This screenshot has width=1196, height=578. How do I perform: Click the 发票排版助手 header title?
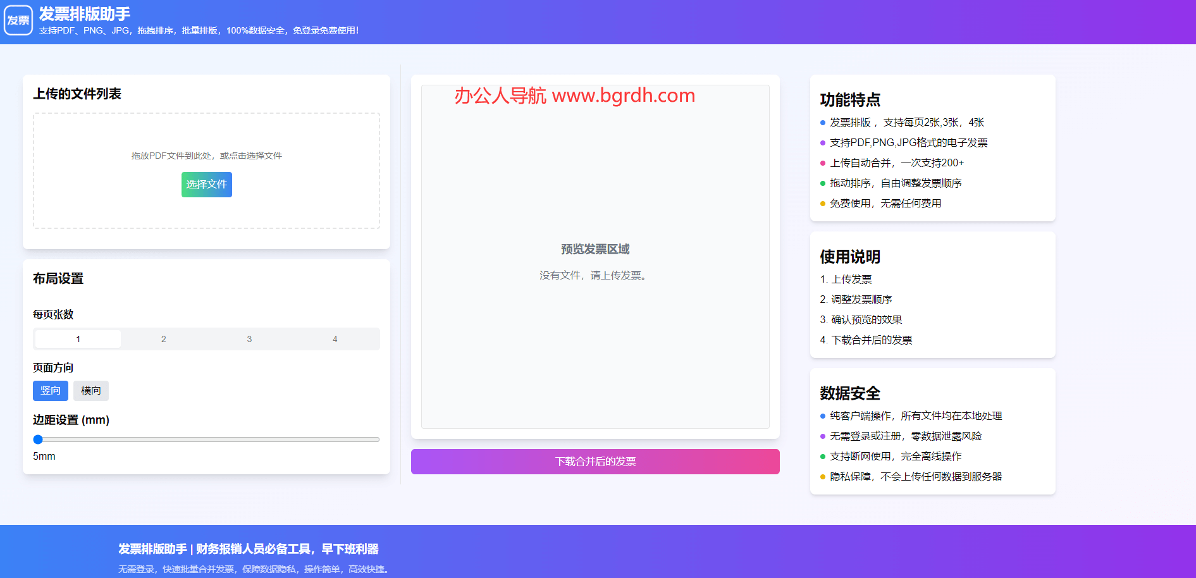(85, 14)
